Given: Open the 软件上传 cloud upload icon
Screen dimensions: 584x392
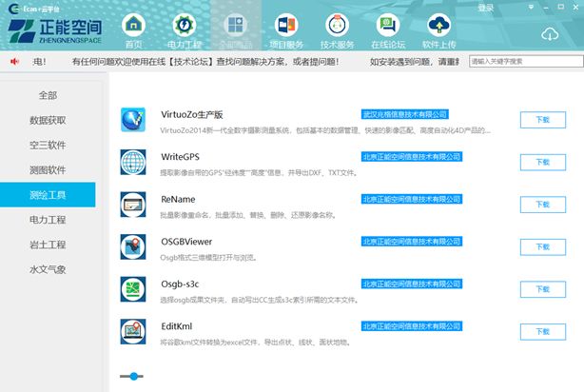Looking at the screenshot, I should click(439, 25).
